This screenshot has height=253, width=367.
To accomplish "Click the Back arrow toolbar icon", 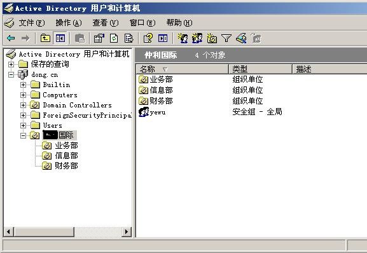I will (x=11, y=38).
